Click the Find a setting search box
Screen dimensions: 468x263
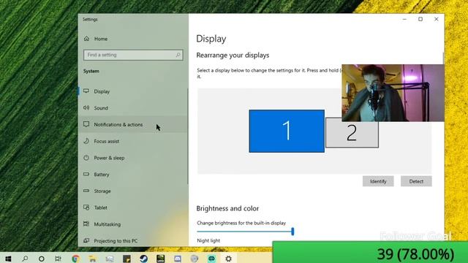pyautogui.click(x=133, y=55)
